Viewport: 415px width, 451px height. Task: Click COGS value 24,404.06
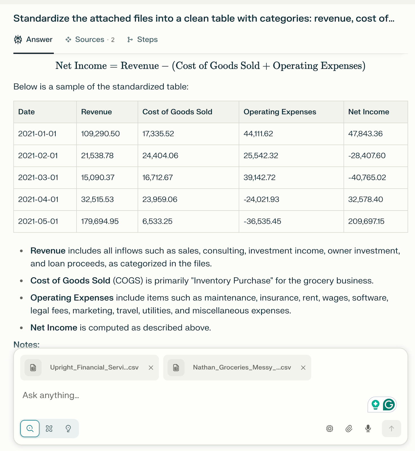[160, 156]
